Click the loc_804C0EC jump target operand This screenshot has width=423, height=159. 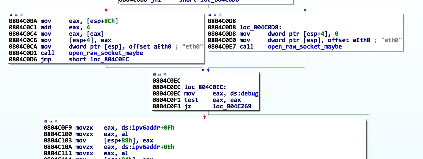109,59
